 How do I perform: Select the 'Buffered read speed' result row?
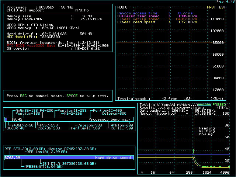(157, 16)
